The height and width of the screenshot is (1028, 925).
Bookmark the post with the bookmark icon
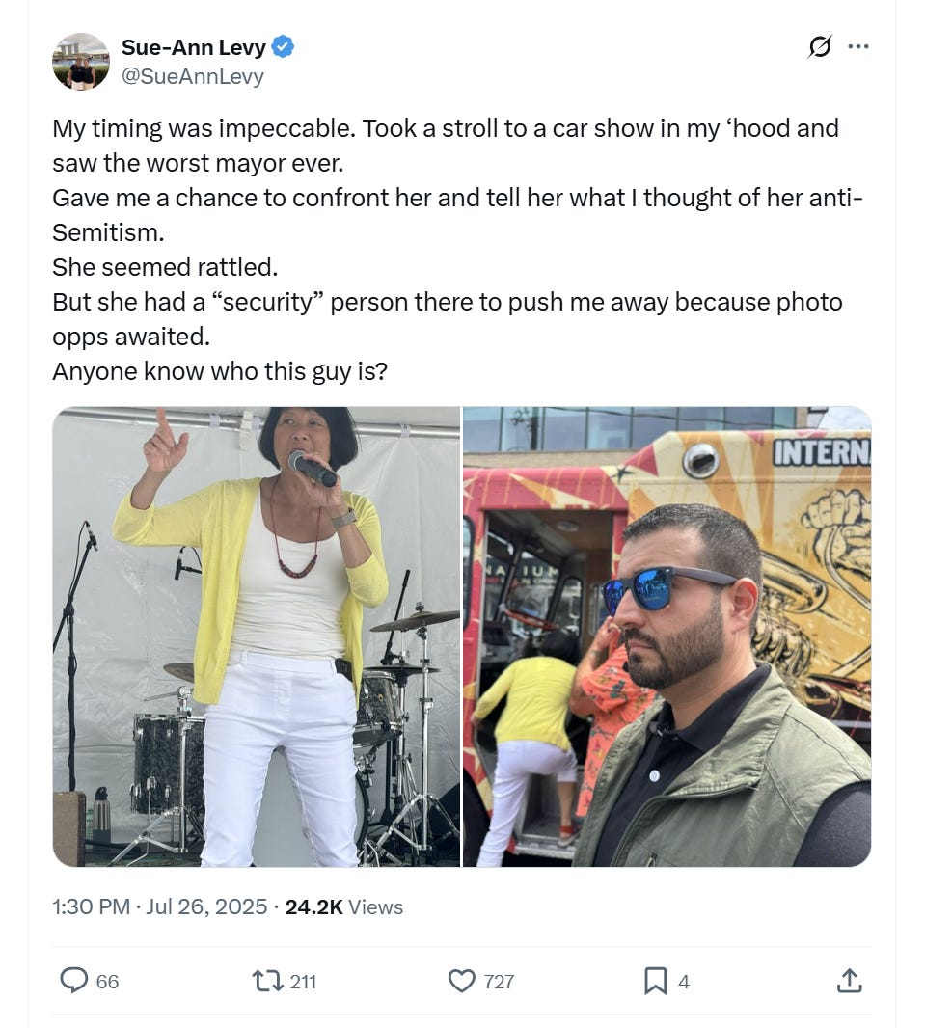[656, 981]
